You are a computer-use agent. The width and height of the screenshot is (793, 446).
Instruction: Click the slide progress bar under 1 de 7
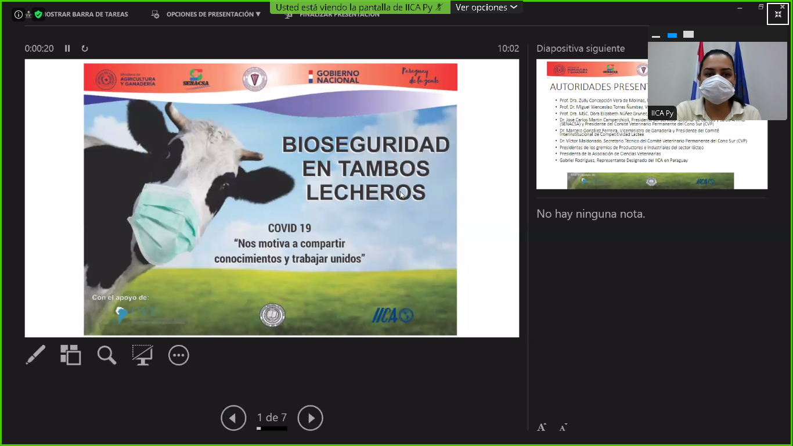click(272, 429)
